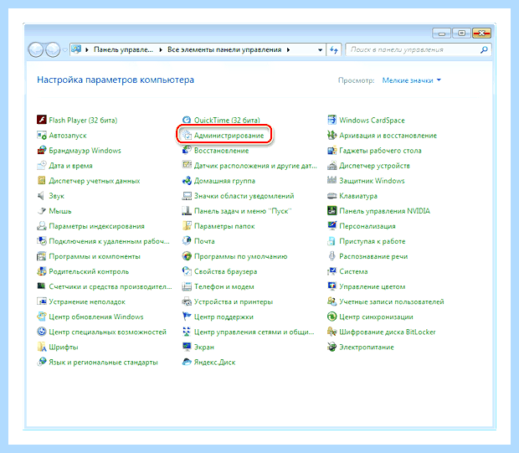Click Параметры папок icon
Viewport: 519px width, 453px height.
[x=187, y=226]
